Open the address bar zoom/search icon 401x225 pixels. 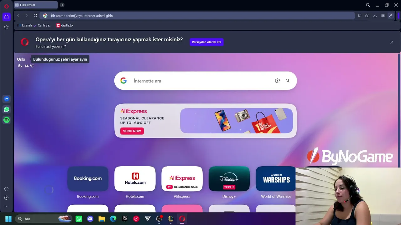pyautogui.click(x=359, y=16)
